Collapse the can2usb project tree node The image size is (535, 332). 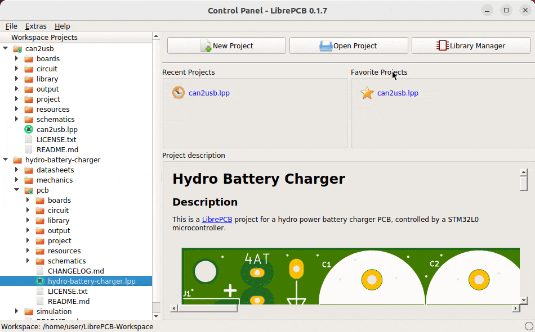[x=6, y=48]
